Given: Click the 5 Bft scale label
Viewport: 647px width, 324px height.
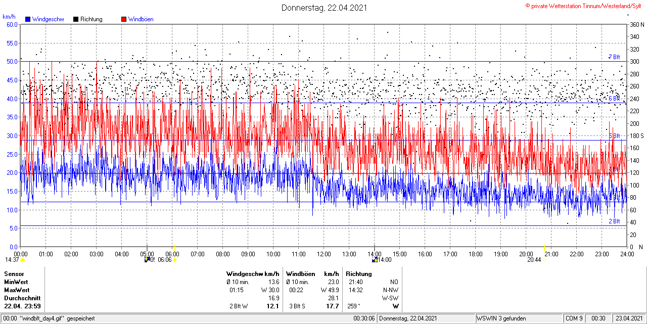Looking at the screenshot, I should (614, 136).
